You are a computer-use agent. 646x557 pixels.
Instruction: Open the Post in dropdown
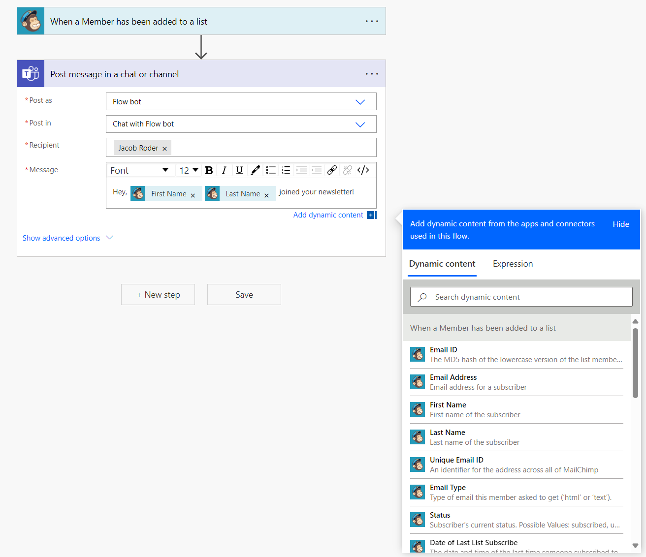241,124
